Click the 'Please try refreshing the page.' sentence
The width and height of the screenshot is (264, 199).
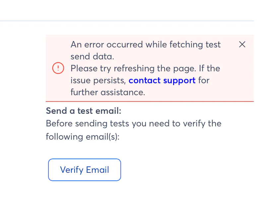pyautogui.click(x=134, y=68)
